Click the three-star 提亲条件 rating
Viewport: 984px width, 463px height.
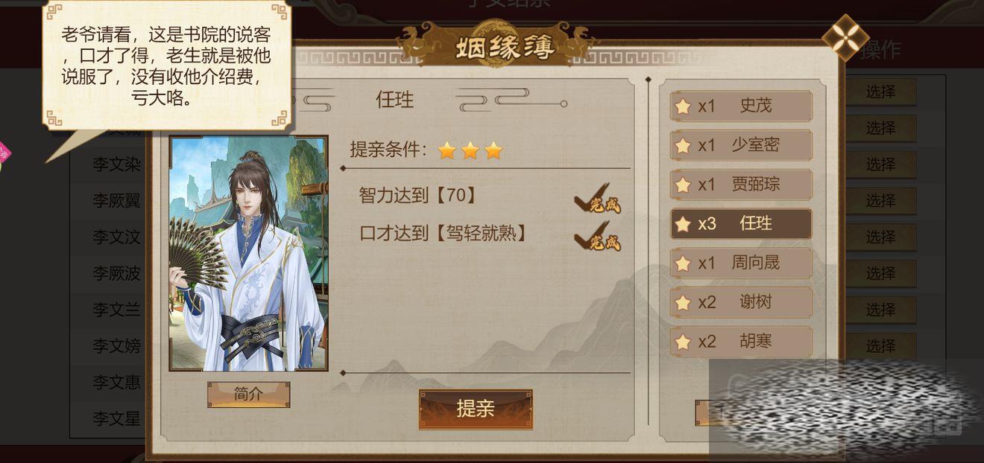coord(470,151)
